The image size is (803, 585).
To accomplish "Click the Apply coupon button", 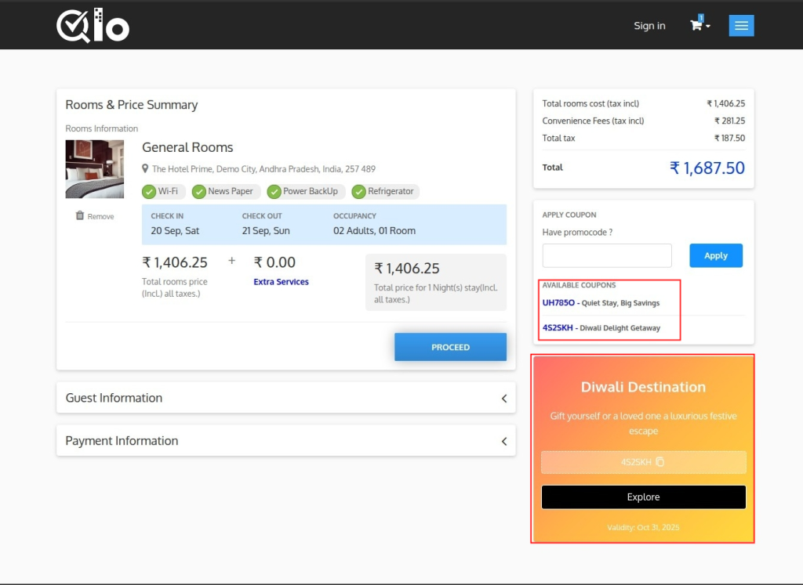I will click(715, 255).
